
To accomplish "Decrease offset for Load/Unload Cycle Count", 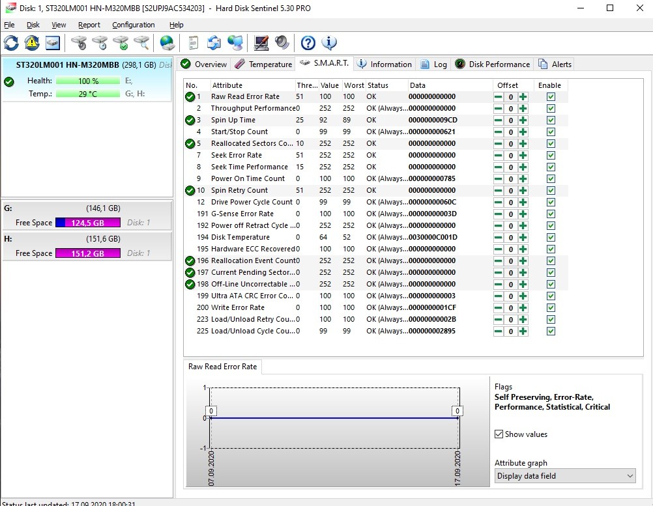I will [498, 331].
